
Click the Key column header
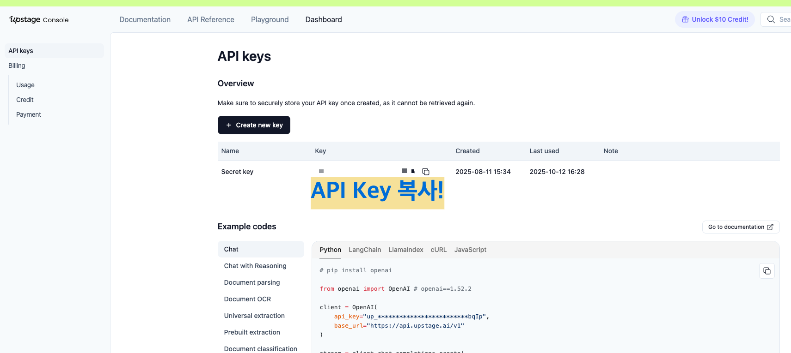[320, 151]
